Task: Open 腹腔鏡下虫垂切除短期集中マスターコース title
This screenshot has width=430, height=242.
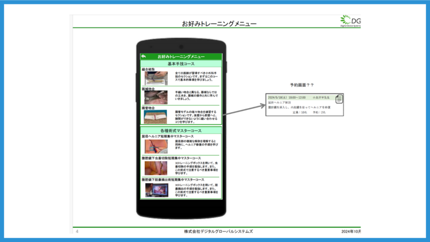Action: pyautogui.click(x=171, y=158)
